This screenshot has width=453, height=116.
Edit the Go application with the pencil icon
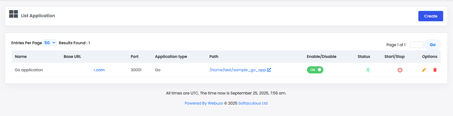tap(424, 70)
